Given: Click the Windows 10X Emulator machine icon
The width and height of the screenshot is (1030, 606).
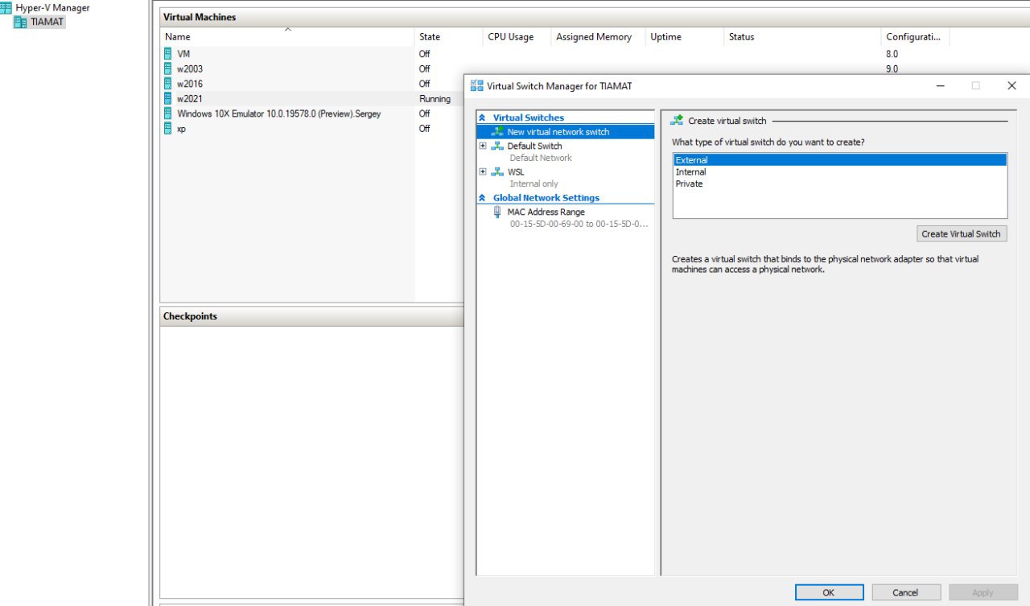Looking at the screenshot, I should (168, 113).
